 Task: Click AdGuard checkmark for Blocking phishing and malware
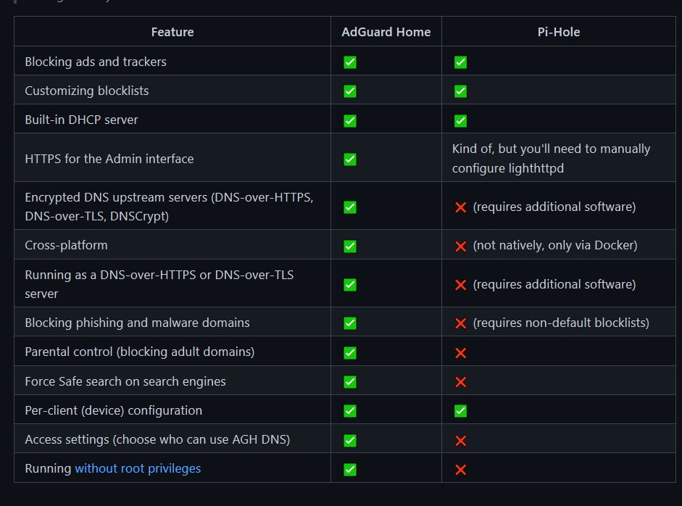point(350,323)
